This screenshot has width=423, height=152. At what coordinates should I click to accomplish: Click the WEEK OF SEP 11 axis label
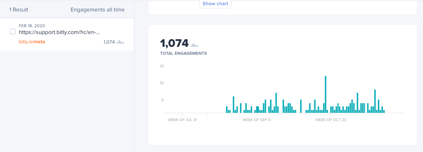tap(257, 120)
